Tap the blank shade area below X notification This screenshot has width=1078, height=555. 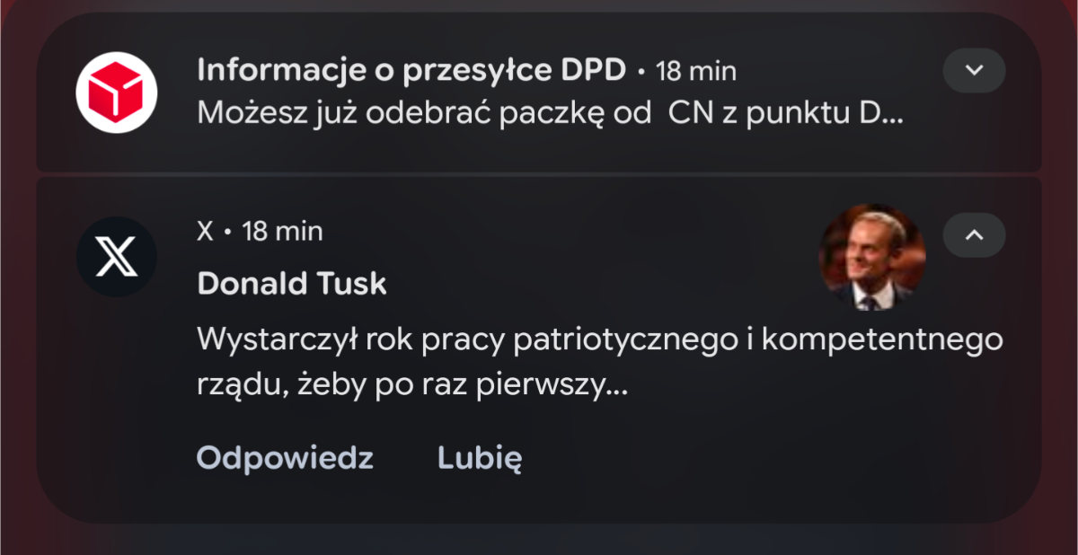tap(539, 539)
